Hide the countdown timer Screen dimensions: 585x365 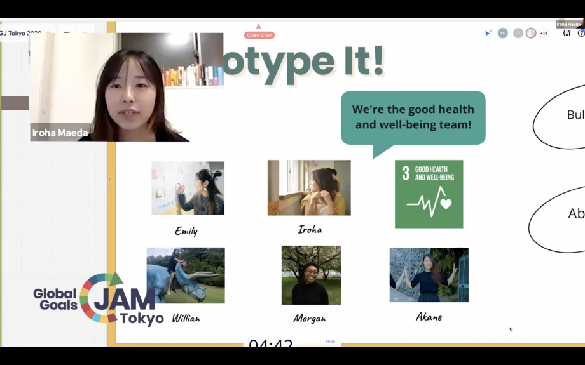click(330, 342)
